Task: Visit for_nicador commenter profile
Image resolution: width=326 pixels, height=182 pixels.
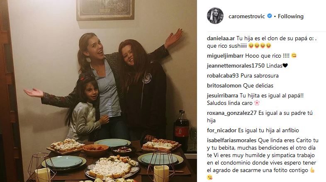Action: pyautogui.click(x=221, y=131)
